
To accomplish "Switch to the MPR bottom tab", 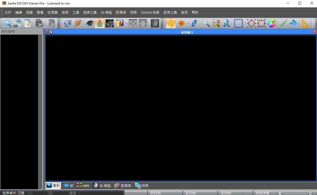I will (83, 186).
